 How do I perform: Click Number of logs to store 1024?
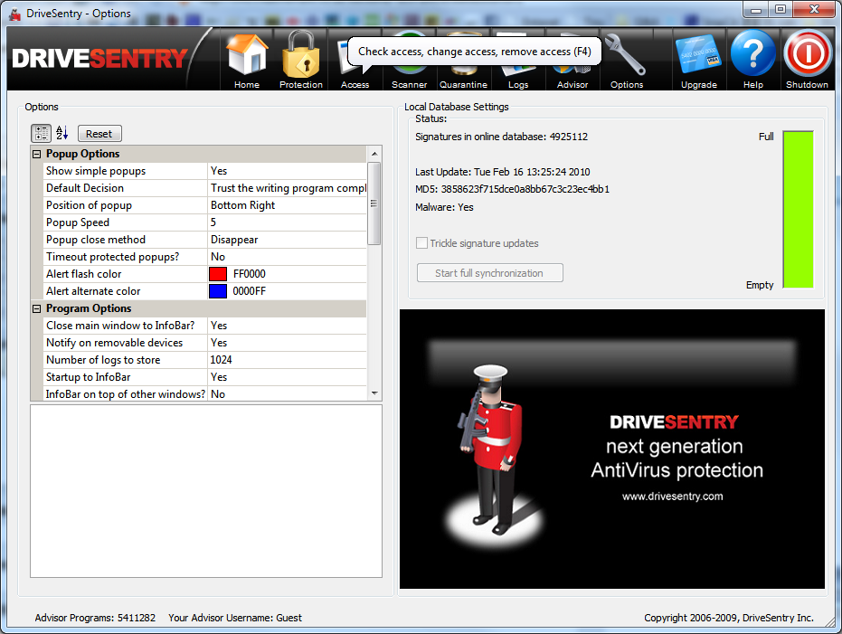pyautogui.click(x=287, y=360)
